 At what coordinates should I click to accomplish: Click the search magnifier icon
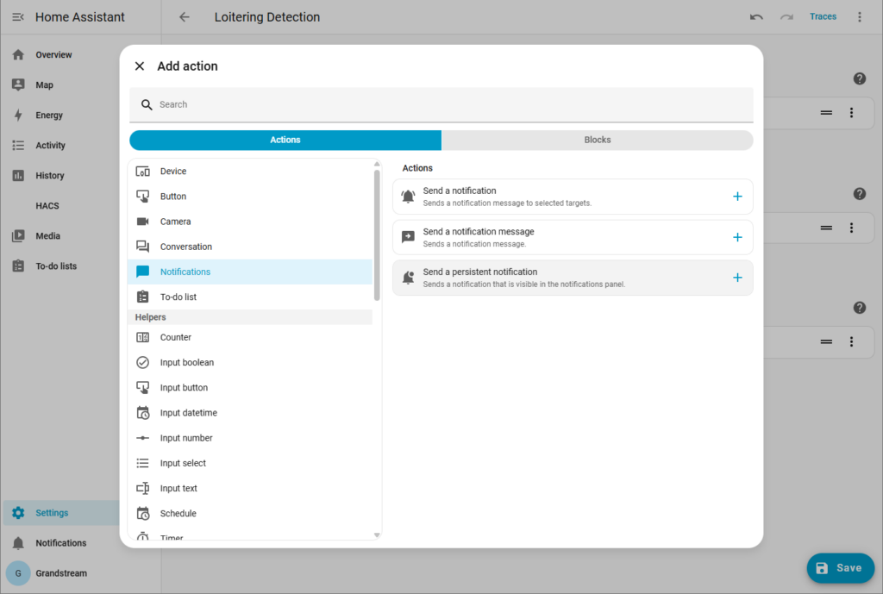click(147, 104)
